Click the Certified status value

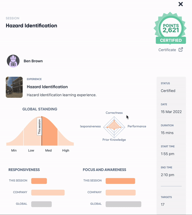(x=168, y=91)
